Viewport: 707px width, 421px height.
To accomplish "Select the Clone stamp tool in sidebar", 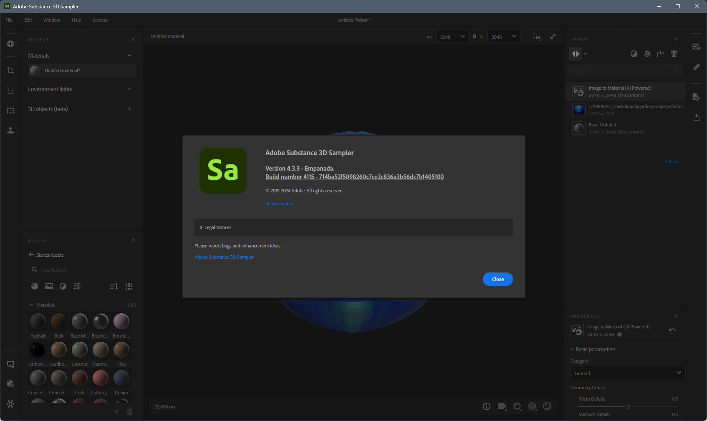I will (10, 131).
